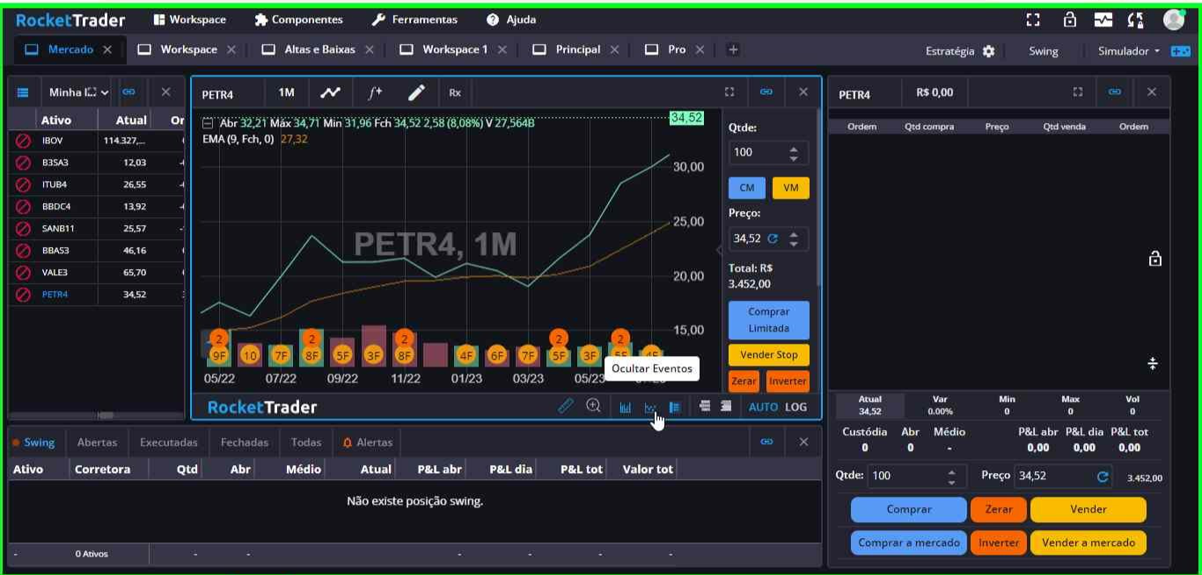Screen dimensions: 1202x575
Task: Switch to the Executadas tab
Action: tap(169, 442)
